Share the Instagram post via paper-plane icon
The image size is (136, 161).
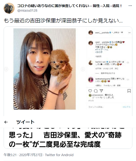(x=101, y=91)
